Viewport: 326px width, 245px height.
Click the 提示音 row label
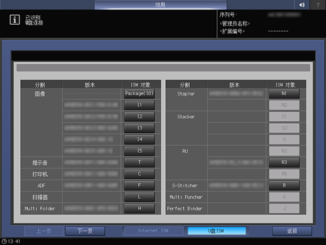point(40,163)
